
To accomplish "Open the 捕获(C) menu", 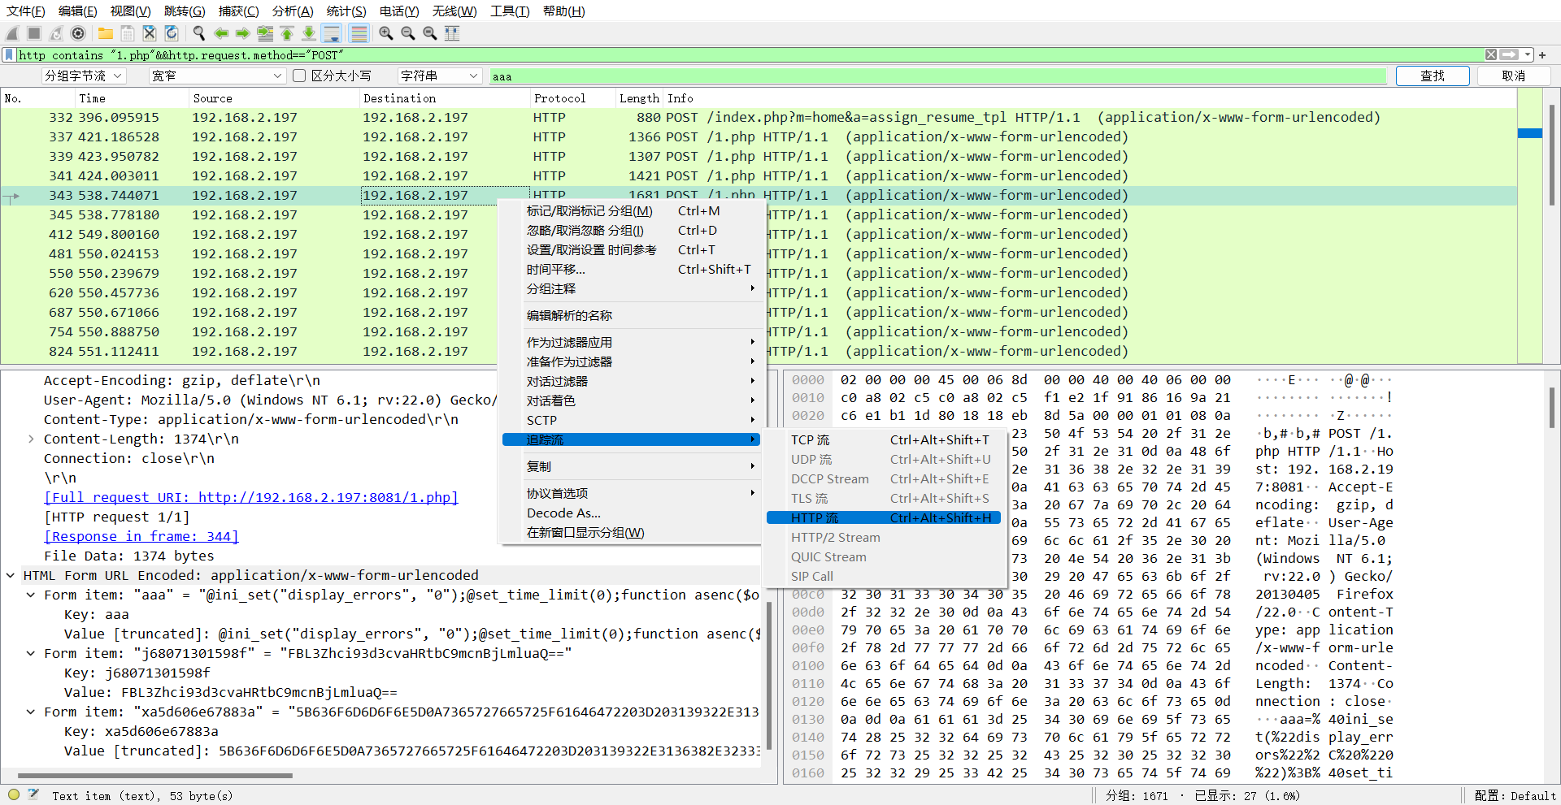I will (238, 11).
